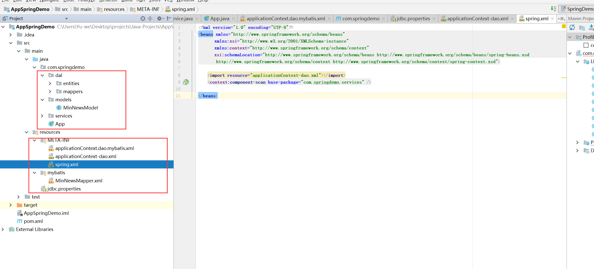Image resolution: width=594 pixels, height=269 pixels.
Task: Select applicationContext-dao.xml in project tree
Action: (x=86, y=156)
